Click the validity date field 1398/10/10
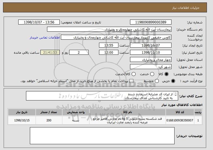Viewport: 213px width, 150px height. pyautogui.click(x=151, y=53)
